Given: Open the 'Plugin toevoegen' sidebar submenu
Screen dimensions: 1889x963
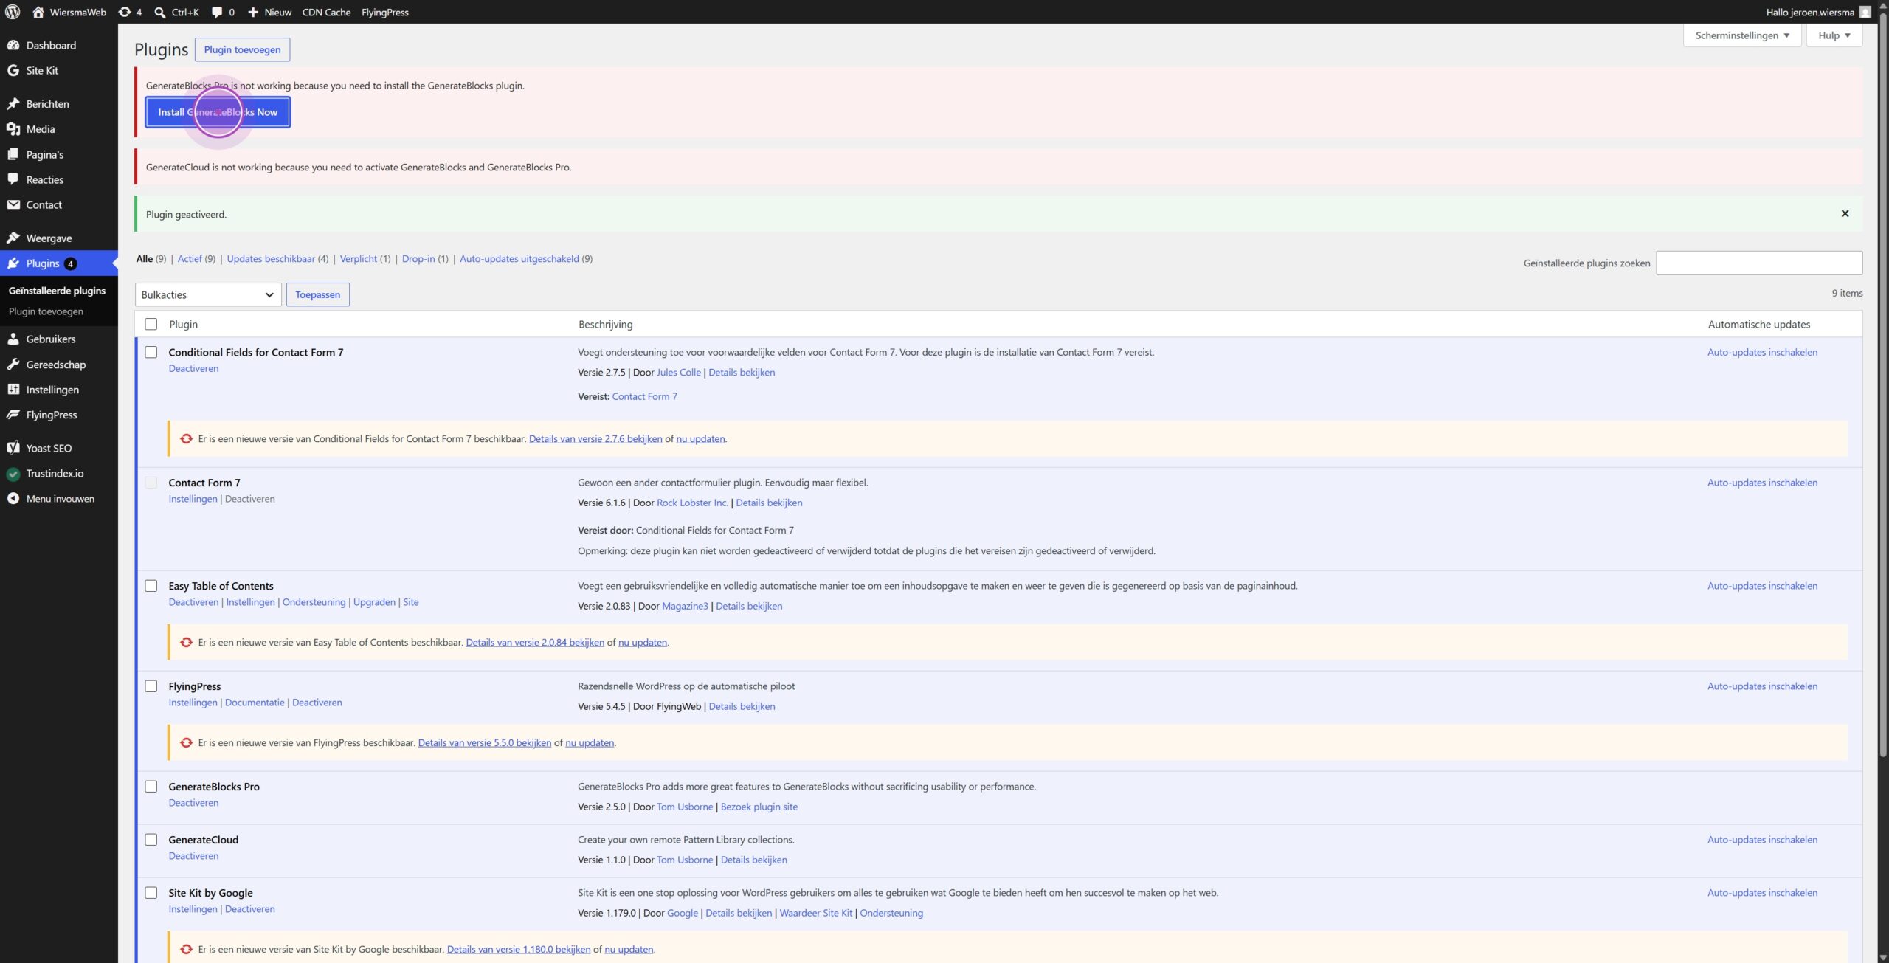Looking at the screenshot, I should pos(46,311).
